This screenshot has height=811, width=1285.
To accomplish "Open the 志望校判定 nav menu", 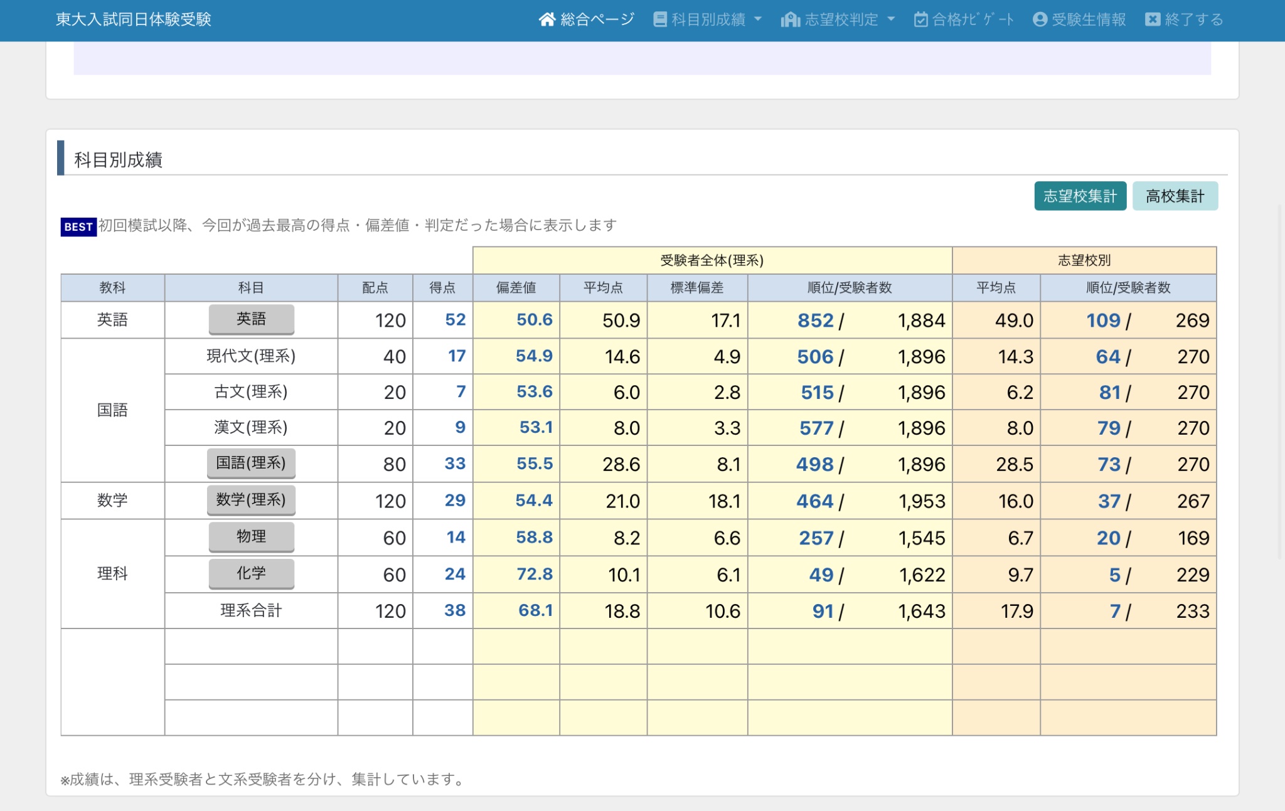I will point(838,19).
